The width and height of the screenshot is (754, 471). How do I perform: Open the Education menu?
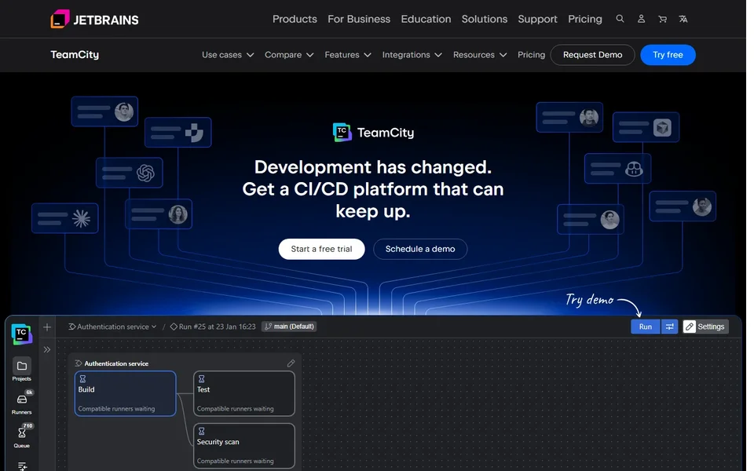[426, 19]
